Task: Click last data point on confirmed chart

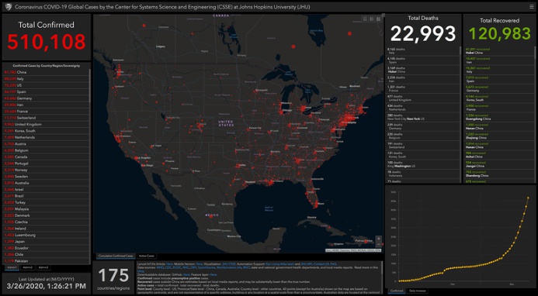Action: pyautogui.click(x=528, y=198)
